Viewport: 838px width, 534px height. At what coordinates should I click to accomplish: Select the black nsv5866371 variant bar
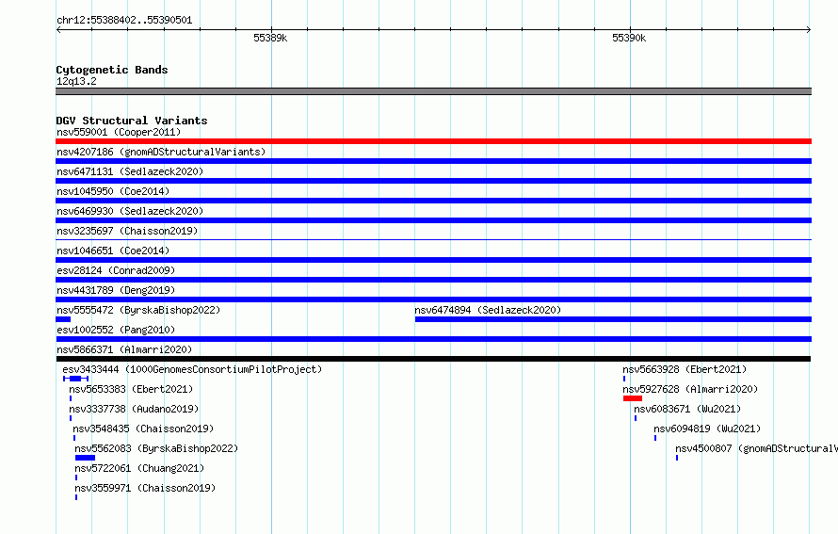(x=433, y=359)
